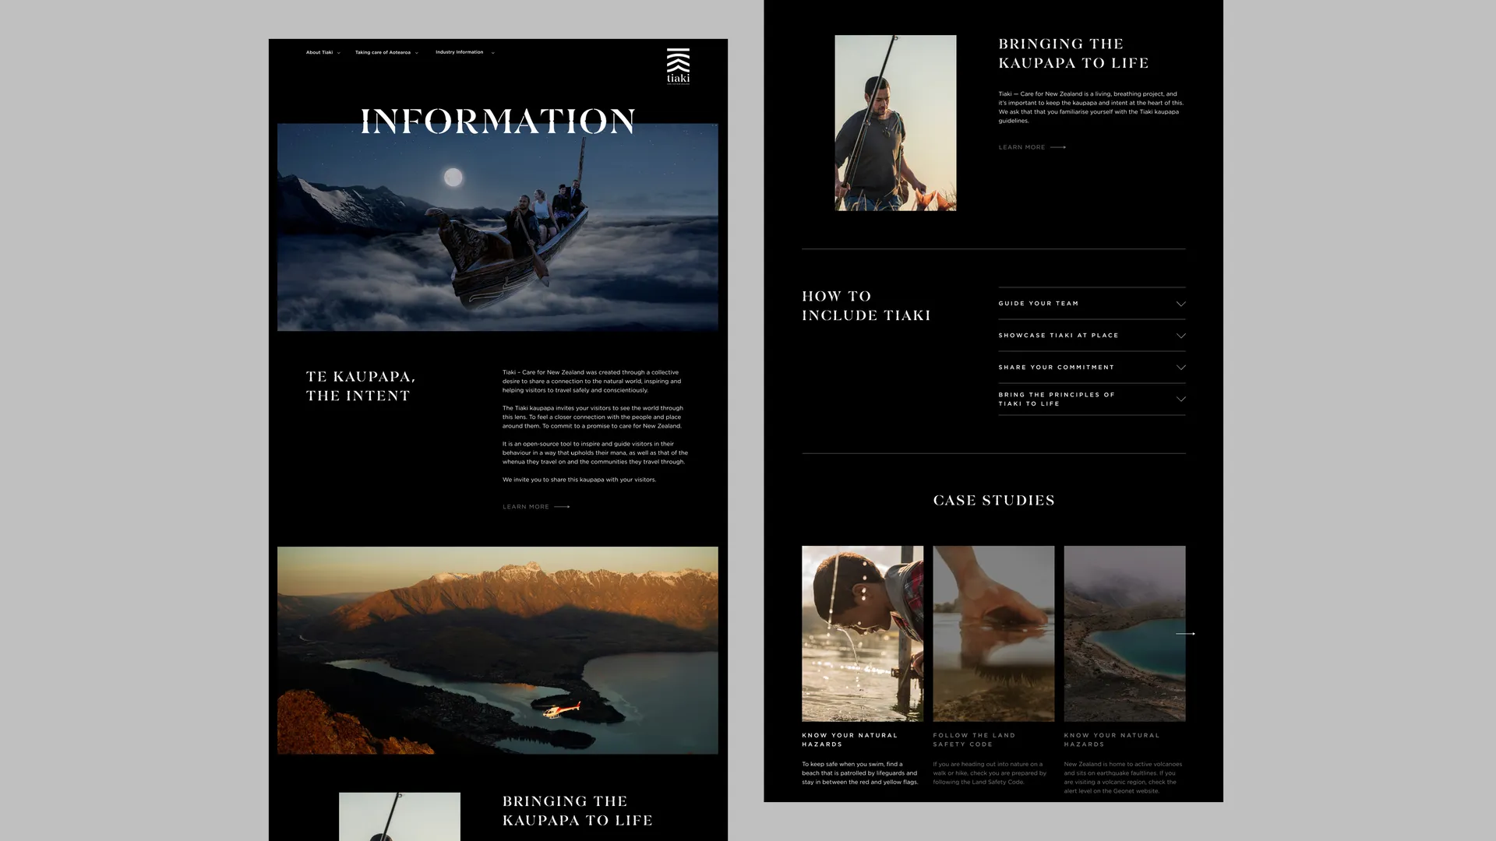
Task: Click Bring The Principles Of Tiaki To Life label
Action: [1057, 399]
